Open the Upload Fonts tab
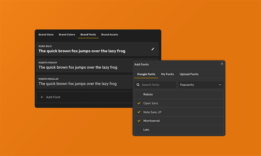This screenshot has height=156, width=261. coord(189,74)
